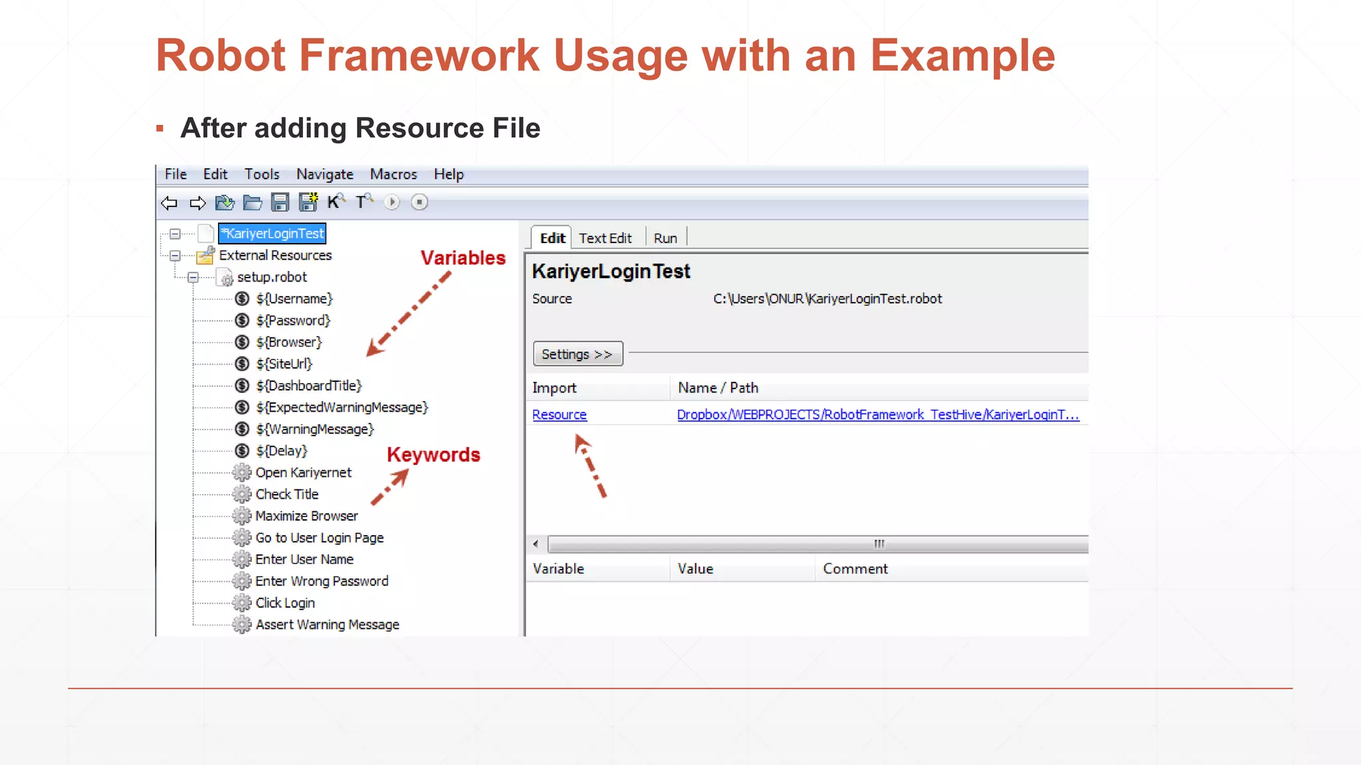Click variable icon beside ${Delay}
Viewport: 1361px width, 765px height.
[243, 451]
